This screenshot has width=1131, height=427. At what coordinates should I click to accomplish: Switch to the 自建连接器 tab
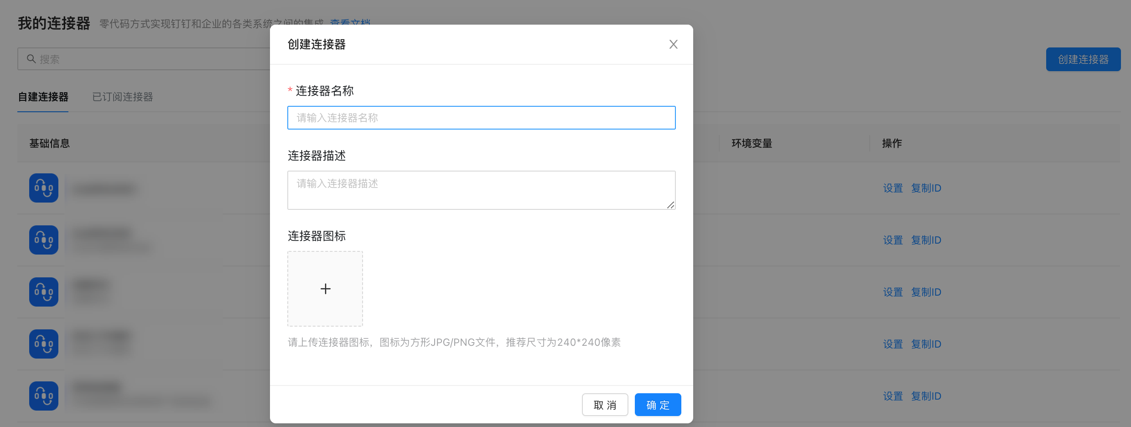43,97
